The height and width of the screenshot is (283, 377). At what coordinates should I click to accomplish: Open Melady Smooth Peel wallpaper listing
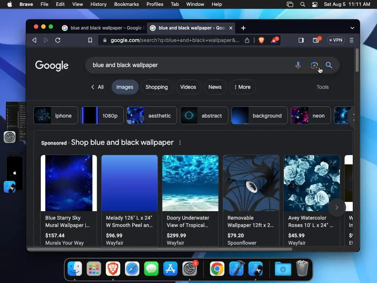tap(130, 200)
